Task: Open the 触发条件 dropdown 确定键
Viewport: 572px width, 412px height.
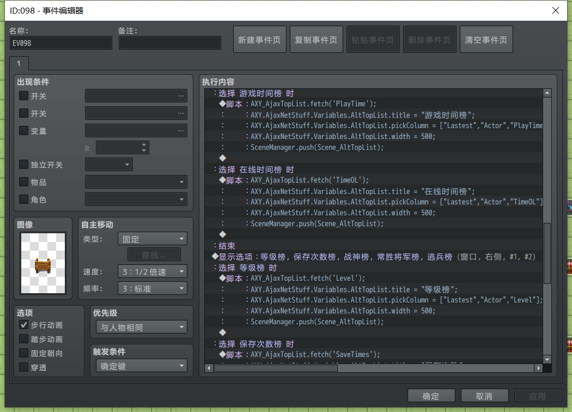Action: [x=142, y=366]
